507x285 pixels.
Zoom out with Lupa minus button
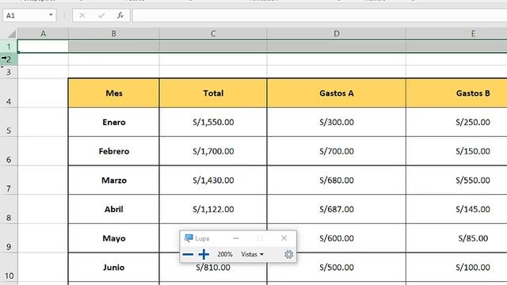pos(188,254)
